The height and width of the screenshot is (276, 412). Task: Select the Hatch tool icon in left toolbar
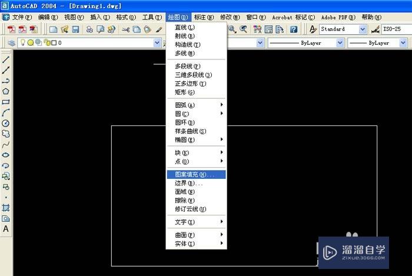[x=6, y=208]
